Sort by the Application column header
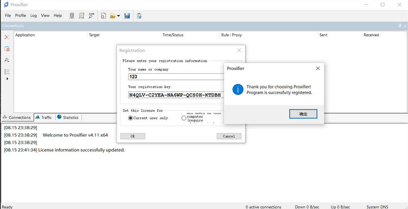Screen dimensions: 408x209 (25, 35)
